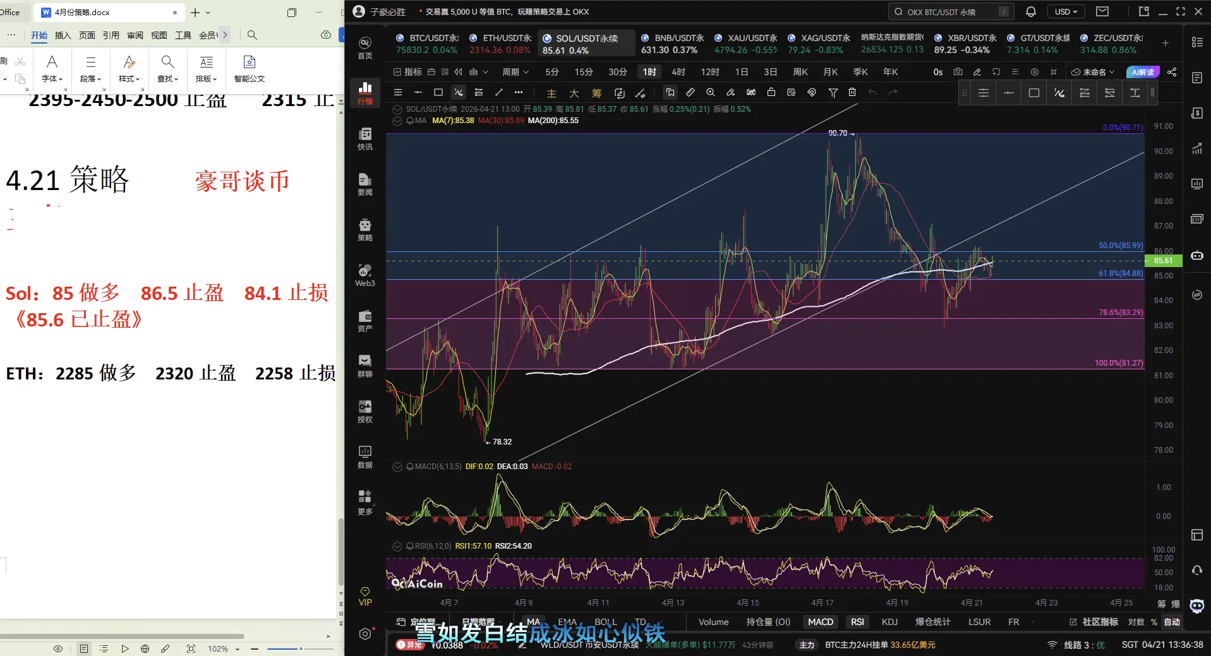Image resolution: width=1211 pixels, height=656 pixels.
Task: Select the ruler measurement tool
Action: point(690,93)
